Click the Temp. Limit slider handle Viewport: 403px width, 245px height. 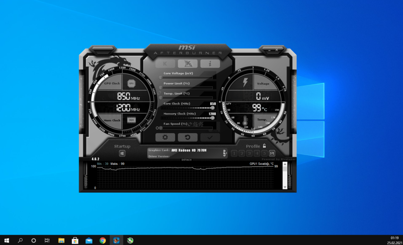[x=161, y=98]
